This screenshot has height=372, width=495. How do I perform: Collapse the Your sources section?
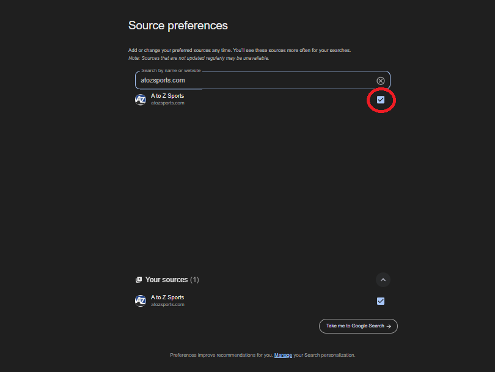pos(383,280)
